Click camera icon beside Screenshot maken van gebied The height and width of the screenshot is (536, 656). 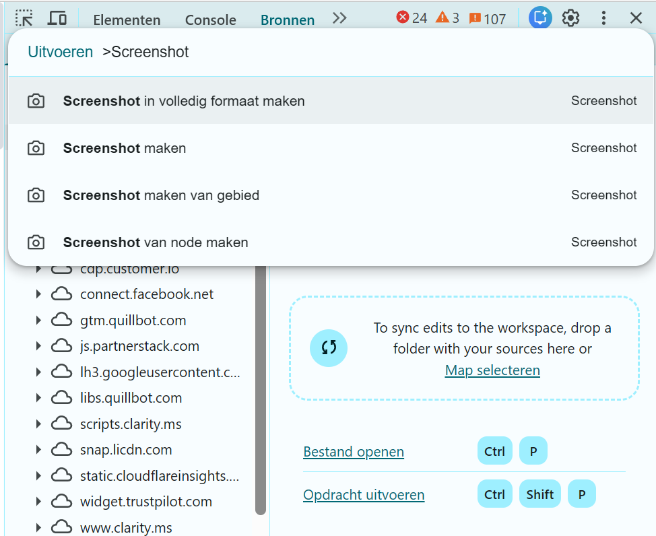(x=36, y=195)
